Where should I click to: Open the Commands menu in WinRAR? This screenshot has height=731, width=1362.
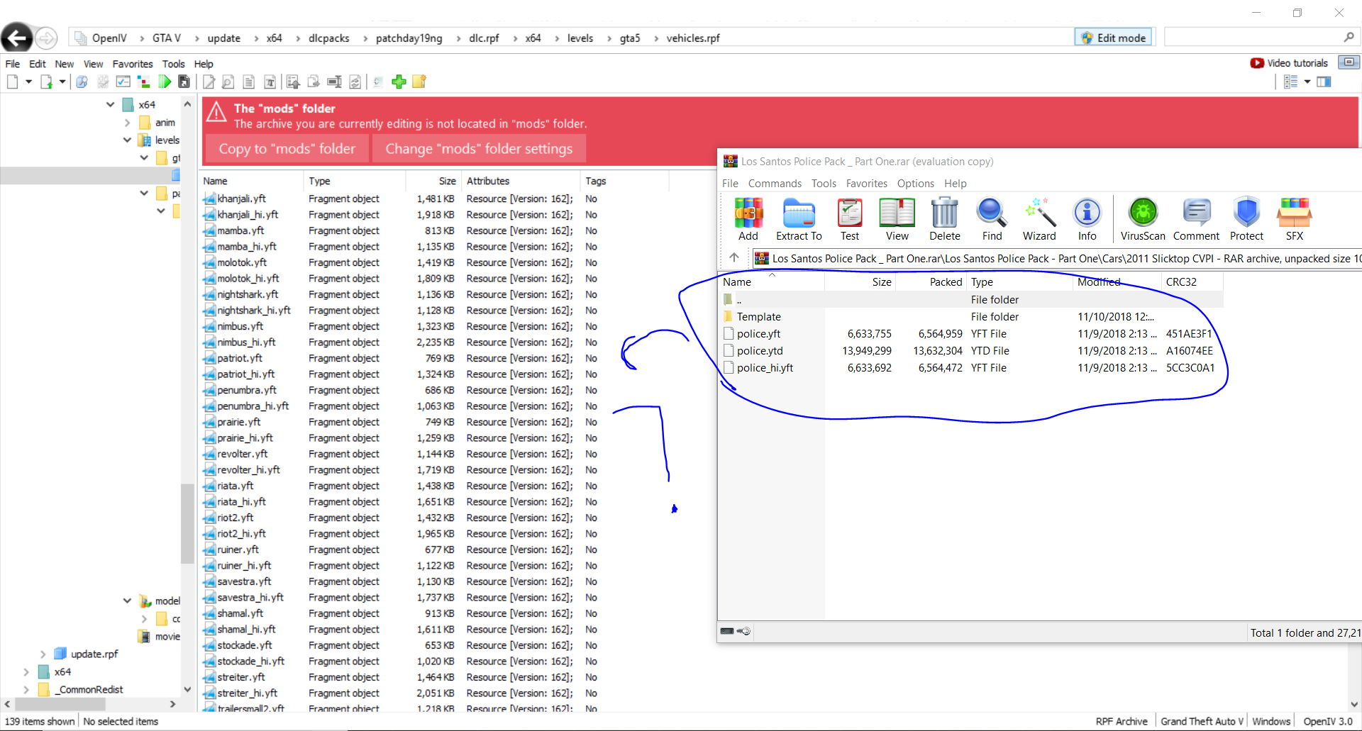point(774,184)
